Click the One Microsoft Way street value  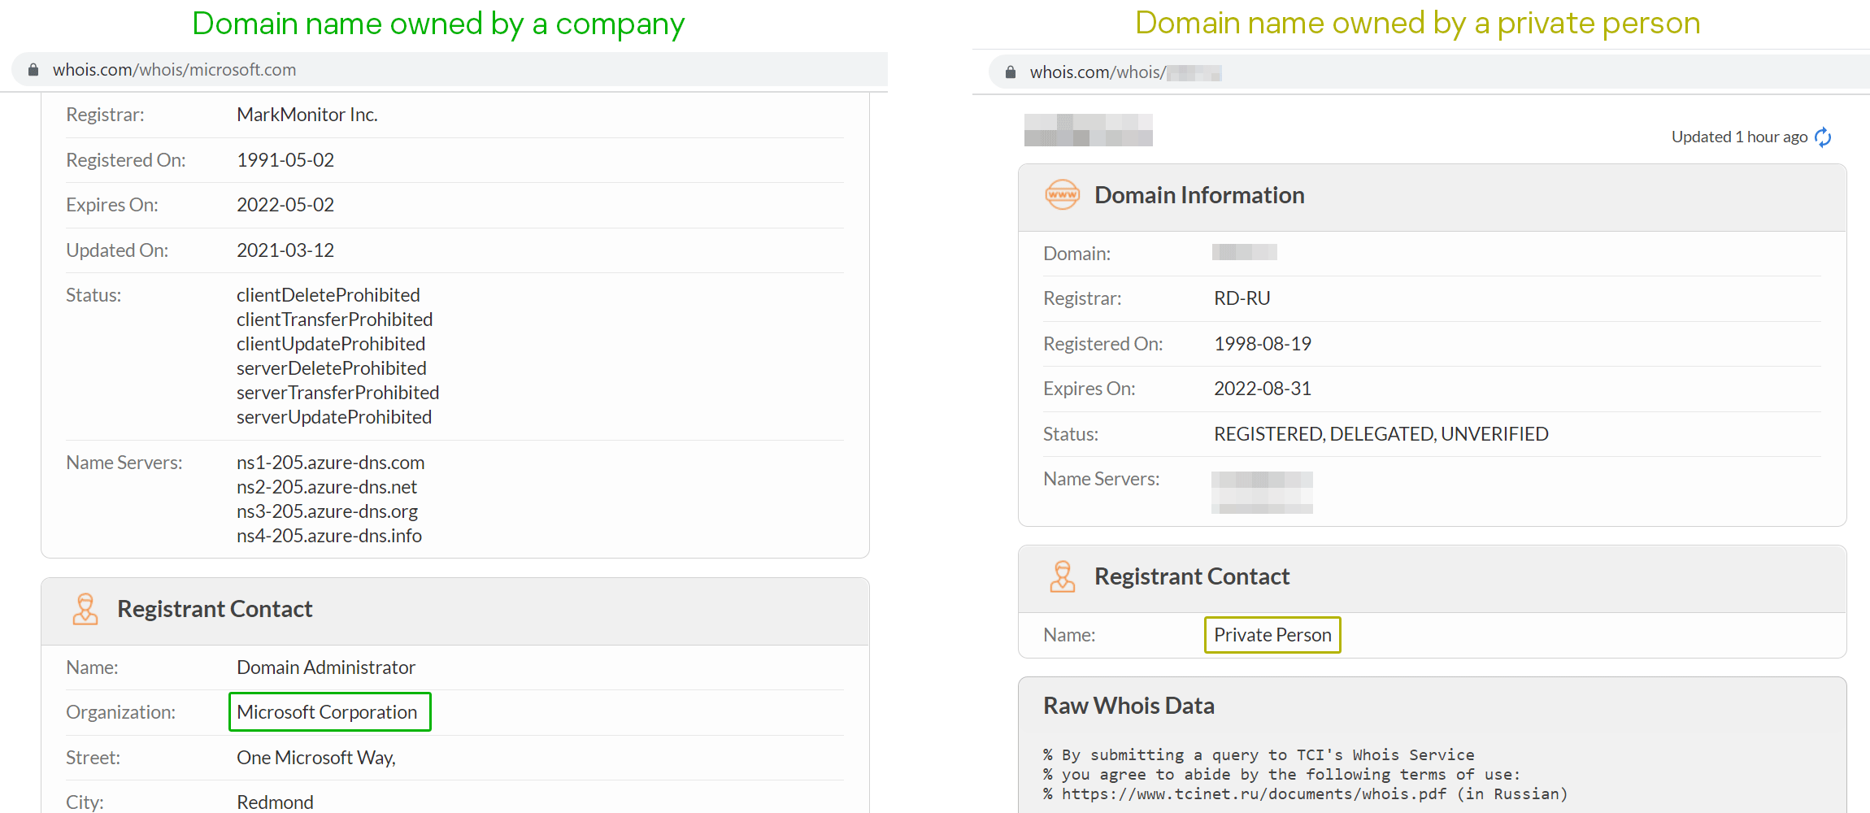point(316,758)
